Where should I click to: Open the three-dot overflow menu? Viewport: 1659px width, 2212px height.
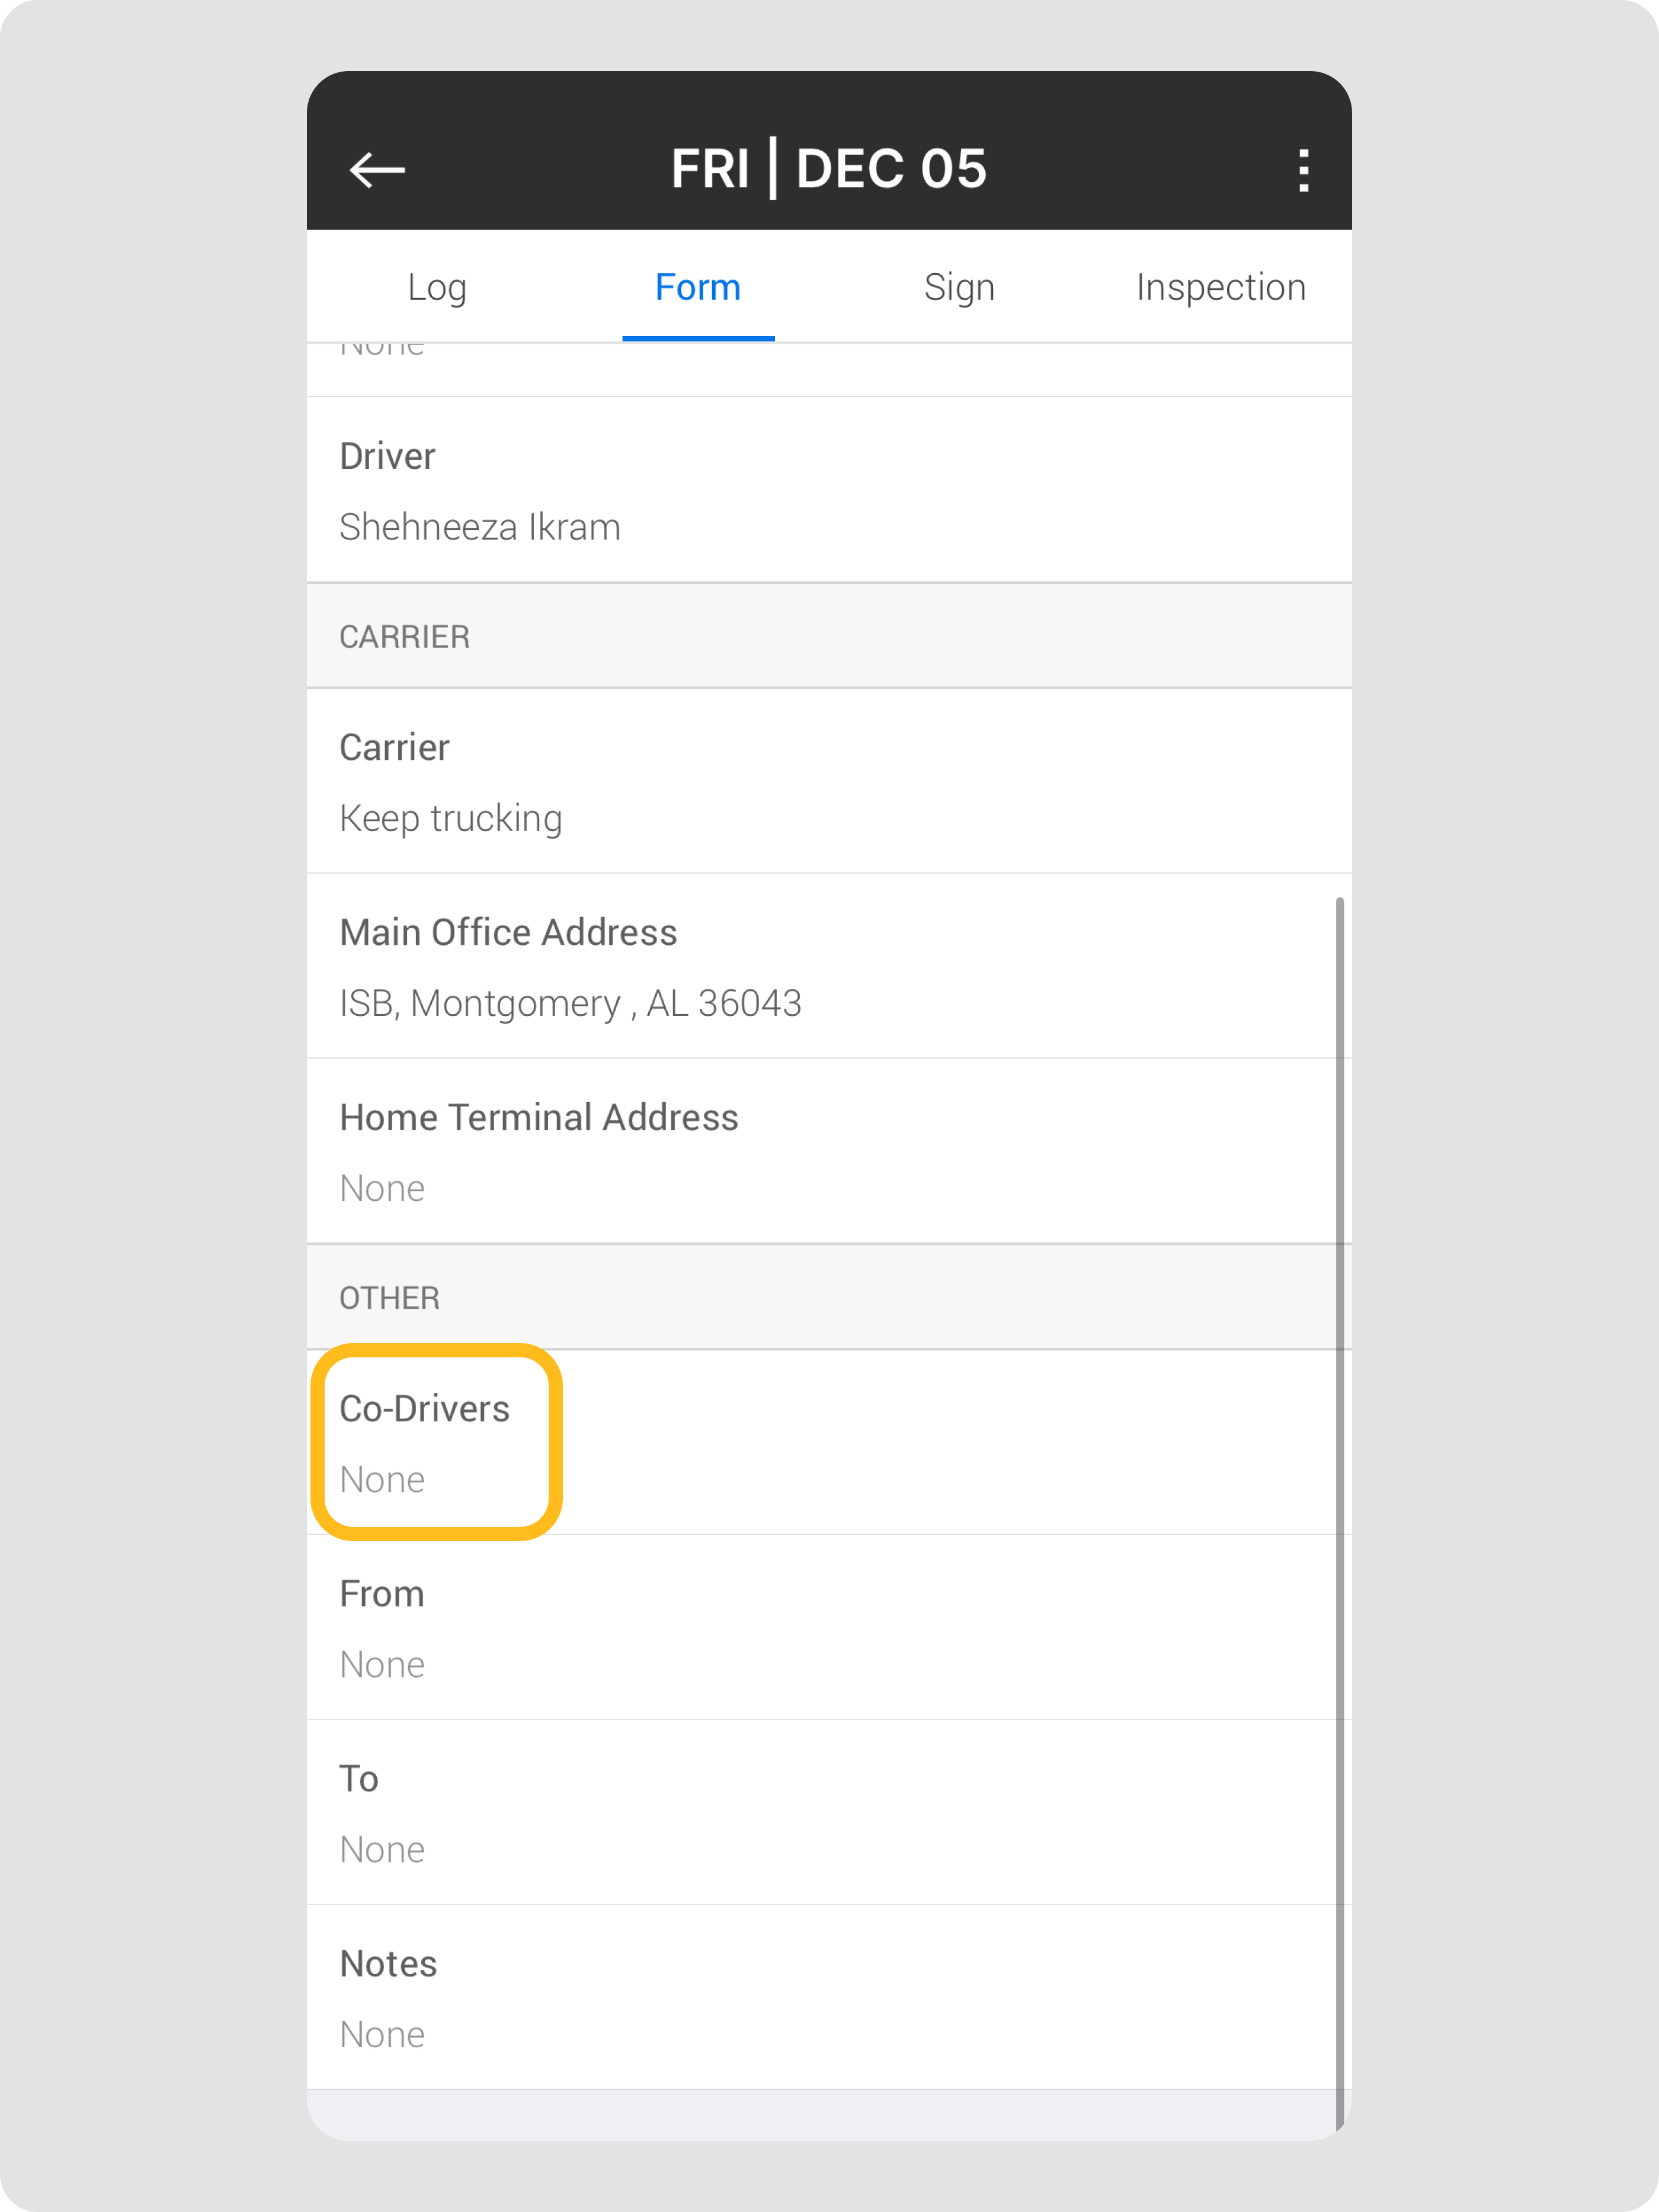click(1302, 170)
